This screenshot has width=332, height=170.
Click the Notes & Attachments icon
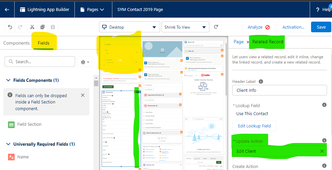[x=145, y=133]
